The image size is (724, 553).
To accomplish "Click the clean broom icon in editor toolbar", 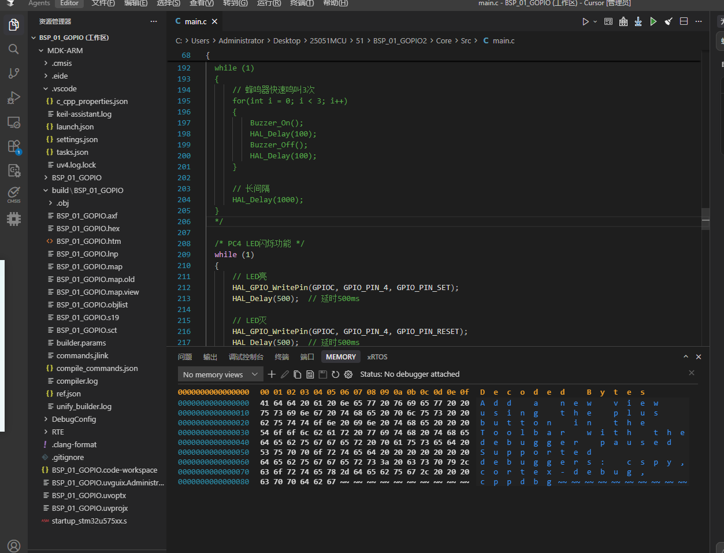I will coord(669,21).
